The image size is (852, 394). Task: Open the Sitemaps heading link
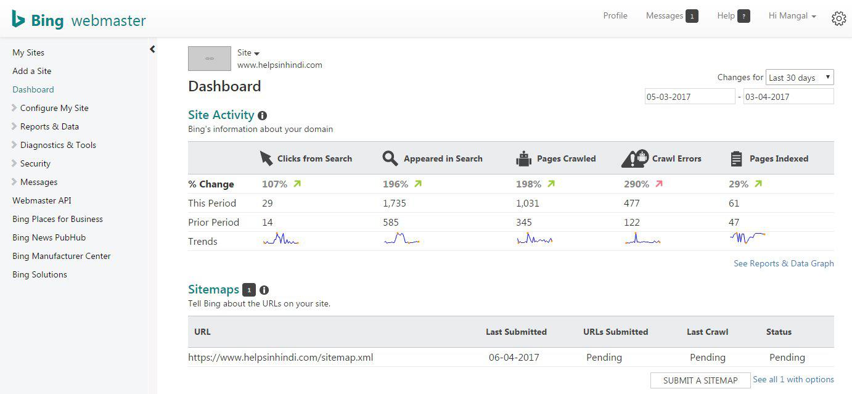tap(213, 289)
